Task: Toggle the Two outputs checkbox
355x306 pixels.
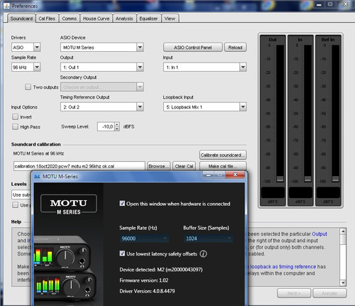Action: tap(28, 87)
